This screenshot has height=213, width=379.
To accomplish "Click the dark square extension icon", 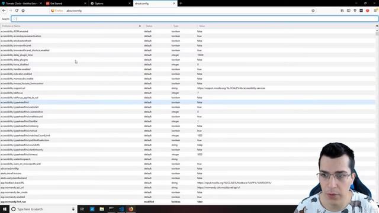I will tap(361, 11).
